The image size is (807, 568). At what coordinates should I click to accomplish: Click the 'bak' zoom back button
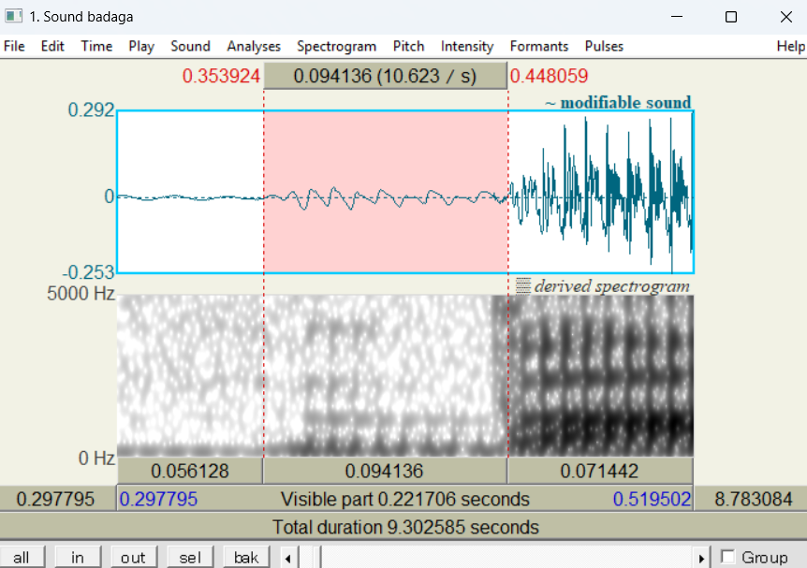pyautogui.click(x=246, y=558)
